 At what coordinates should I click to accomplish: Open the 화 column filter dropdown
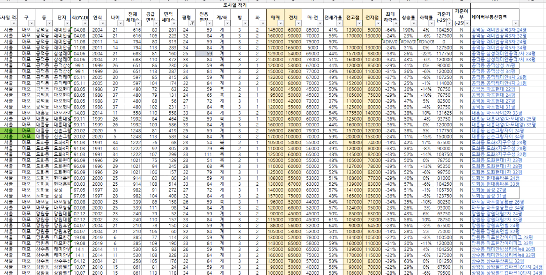pos(263,24)
